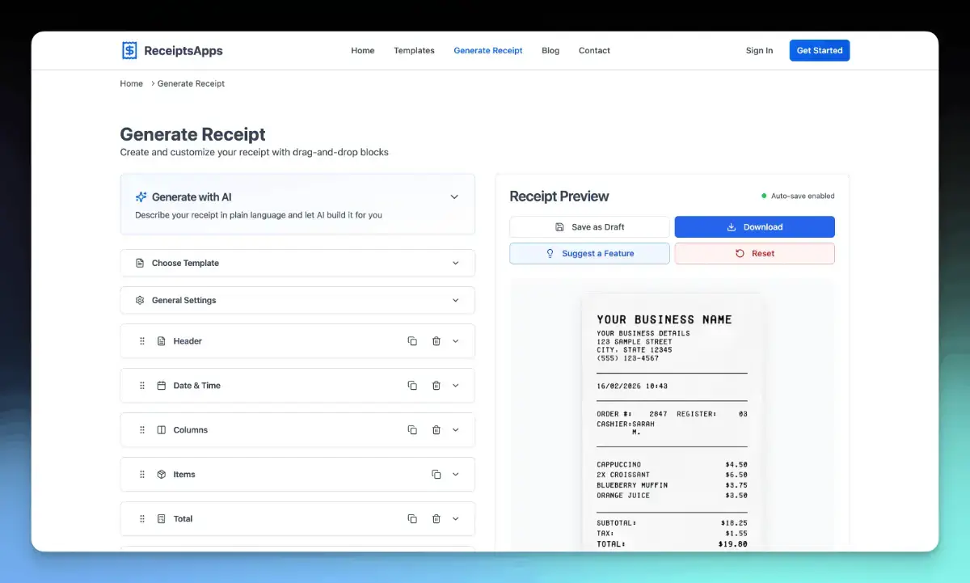The width and height of the screenshot is (970, 583).
Task: Expand the Generate with AI panel
Action: (x=454, y=197)
